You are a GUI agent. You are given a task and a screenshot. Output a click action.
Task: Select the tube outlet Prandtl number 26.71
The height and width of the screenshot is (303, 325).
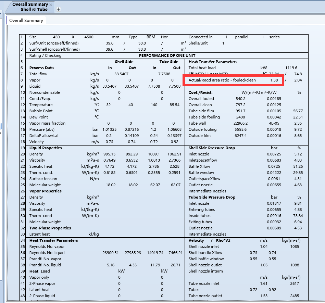click(175, 265)
